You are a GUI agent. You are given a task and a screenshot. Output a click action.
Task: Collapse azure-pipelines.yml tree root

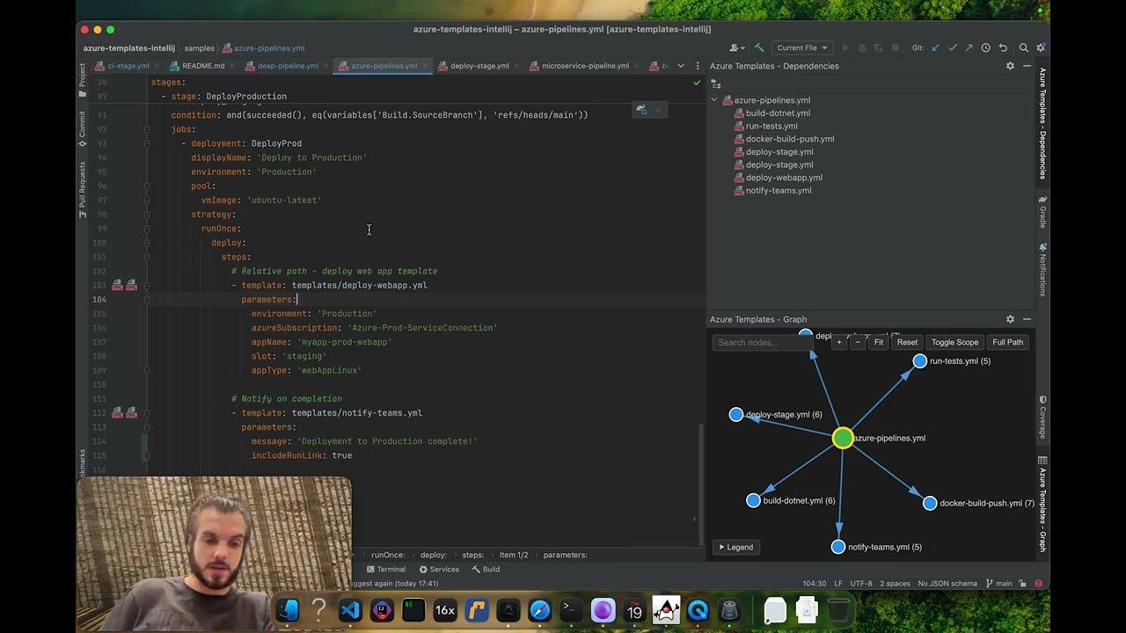pyautogui.click(x=714, y=100)
